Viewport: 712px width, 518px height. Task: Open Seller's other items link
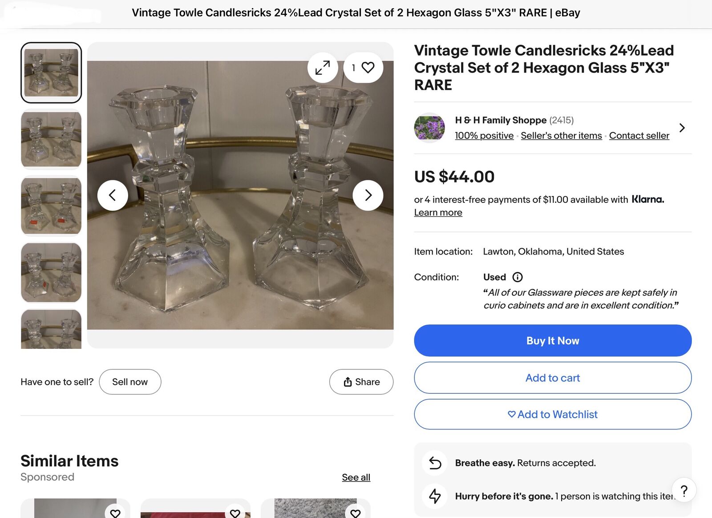(x=561, y=135)
